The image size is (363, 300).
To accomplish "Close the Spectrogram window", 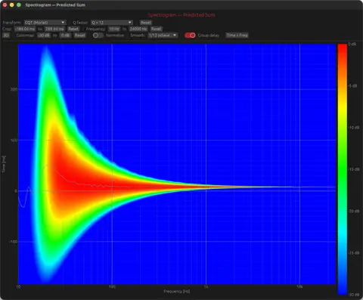I will [5, 5].
